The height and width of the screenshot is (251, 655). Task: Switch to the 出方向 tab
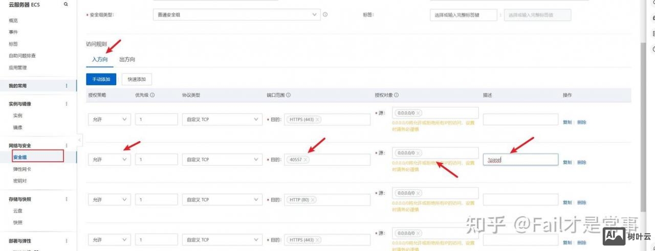pos(127,60)
